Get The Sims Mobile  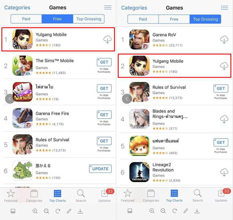pyautogui.click(x=104, y=62)
